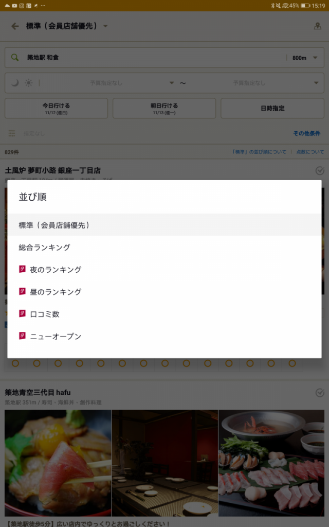The height and width of the screenshot is (527, 329).
Task: Toggle bookmark check for 築地青空三代目 hafu
Action: point(319,393)
